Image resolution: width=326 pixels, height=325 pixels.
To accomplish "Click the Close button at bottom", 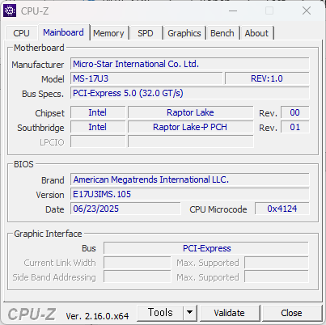I will tap(291, 313).
